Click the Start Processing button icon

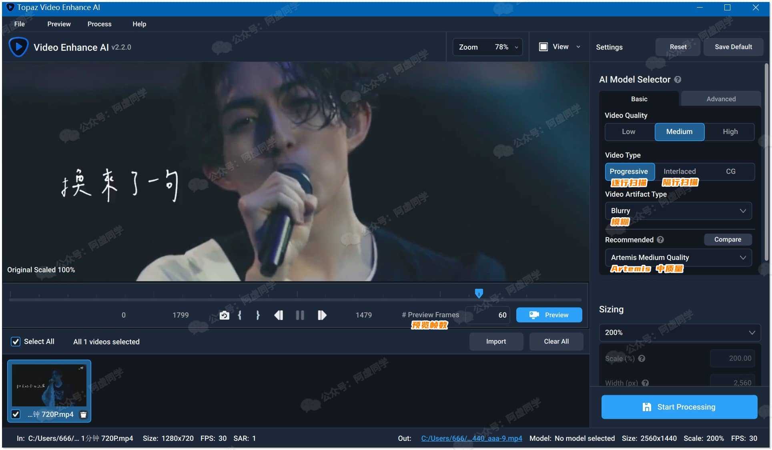[647, 407]
